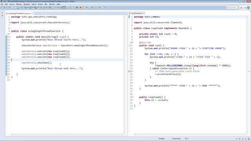Click the cursor position status entry

tap(187, 139)
